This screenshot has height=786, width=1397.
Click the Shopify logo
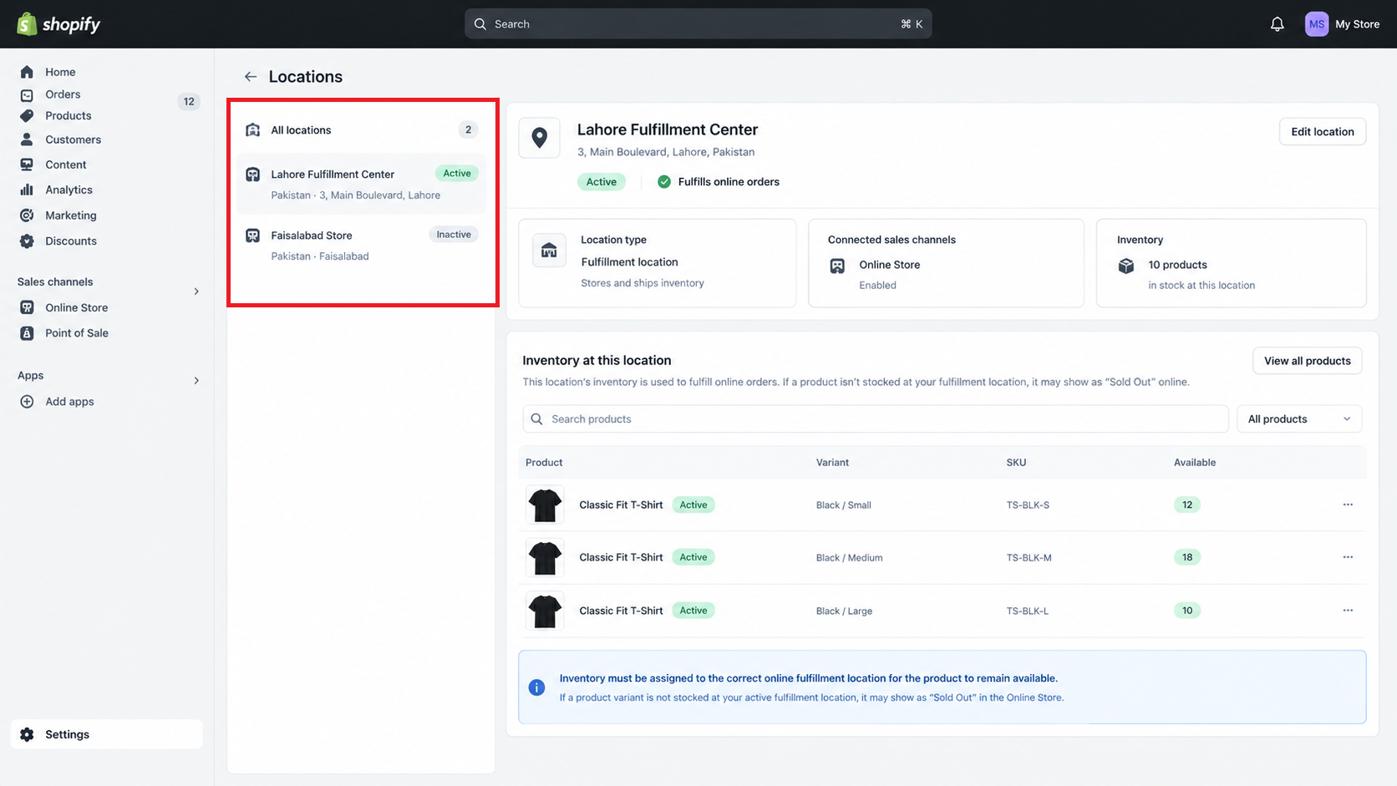coord(58,24)
